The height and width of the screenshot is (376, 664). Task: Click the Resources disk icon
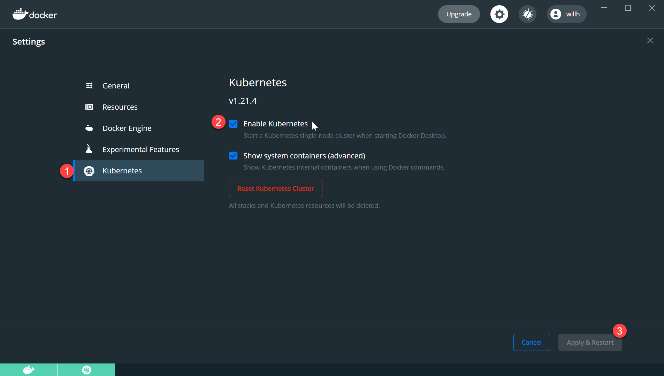pos(89,107)
